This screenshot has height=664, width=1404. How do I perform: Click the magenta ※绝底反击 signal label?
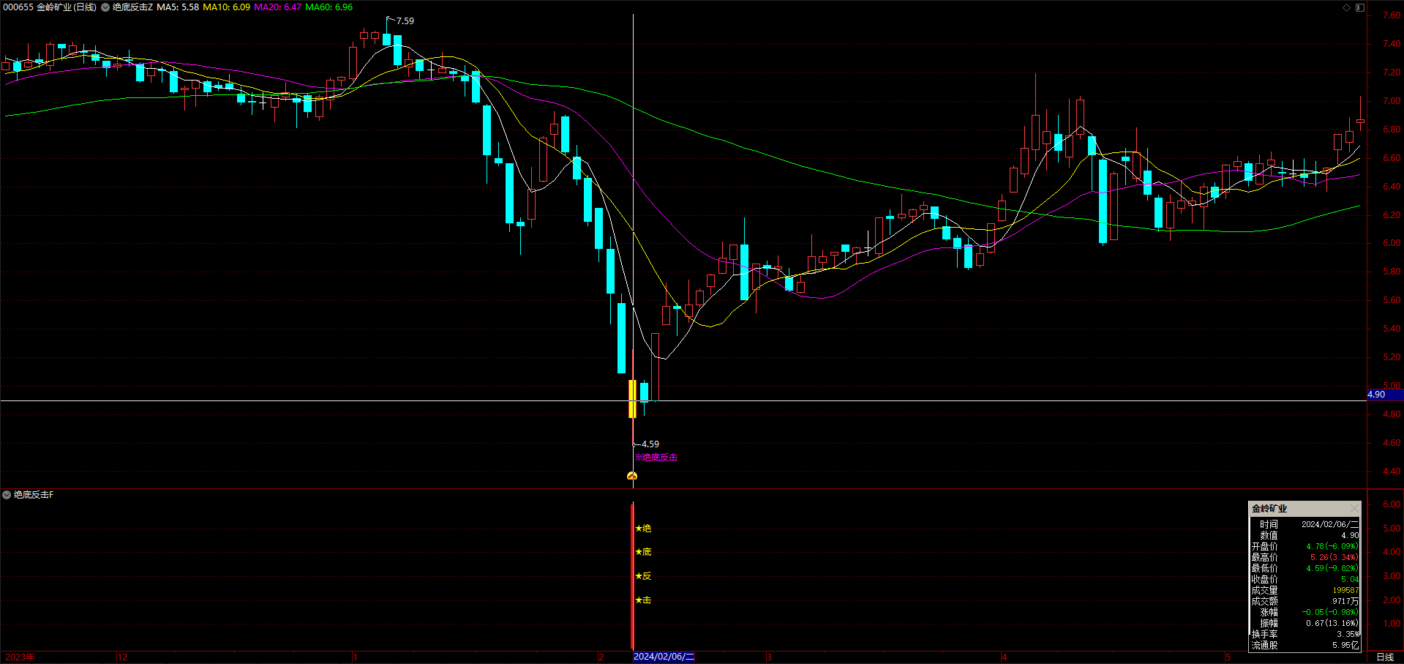click(x=656, y=458)
